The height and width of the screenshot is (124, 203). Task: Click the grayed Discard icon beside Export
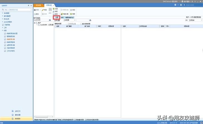pyautogui.click(x=43, y=14)
